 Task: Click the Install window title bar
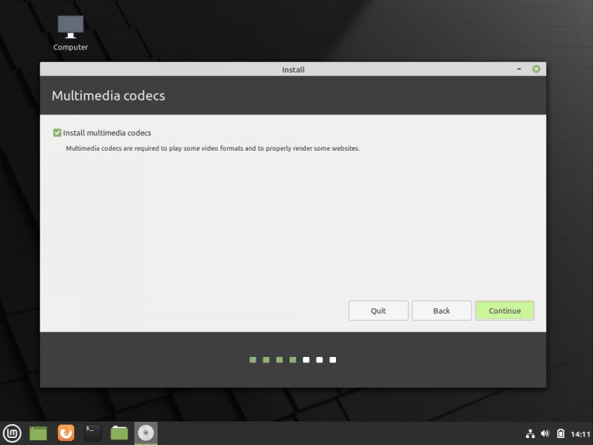tap(293, 69)
